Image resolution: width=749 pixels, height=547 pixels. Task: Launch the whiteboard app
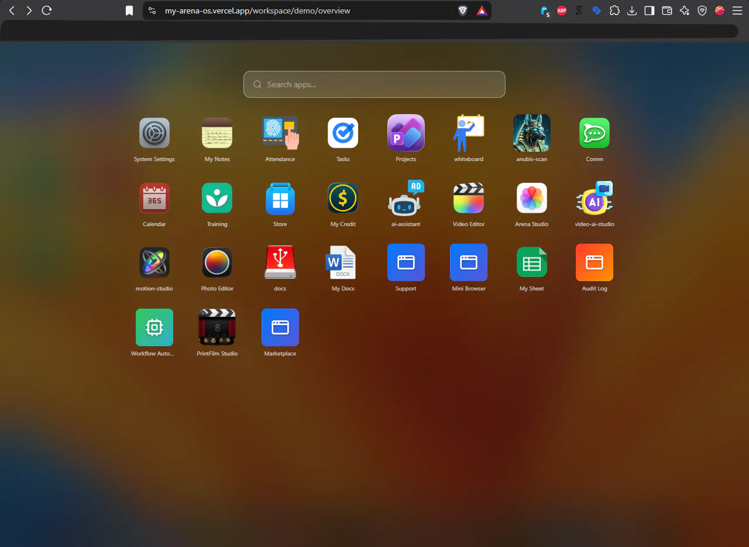point(469,133)
